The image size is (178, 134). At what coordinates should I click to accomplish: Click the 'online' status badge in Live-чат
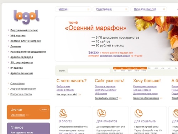point(44,109)
